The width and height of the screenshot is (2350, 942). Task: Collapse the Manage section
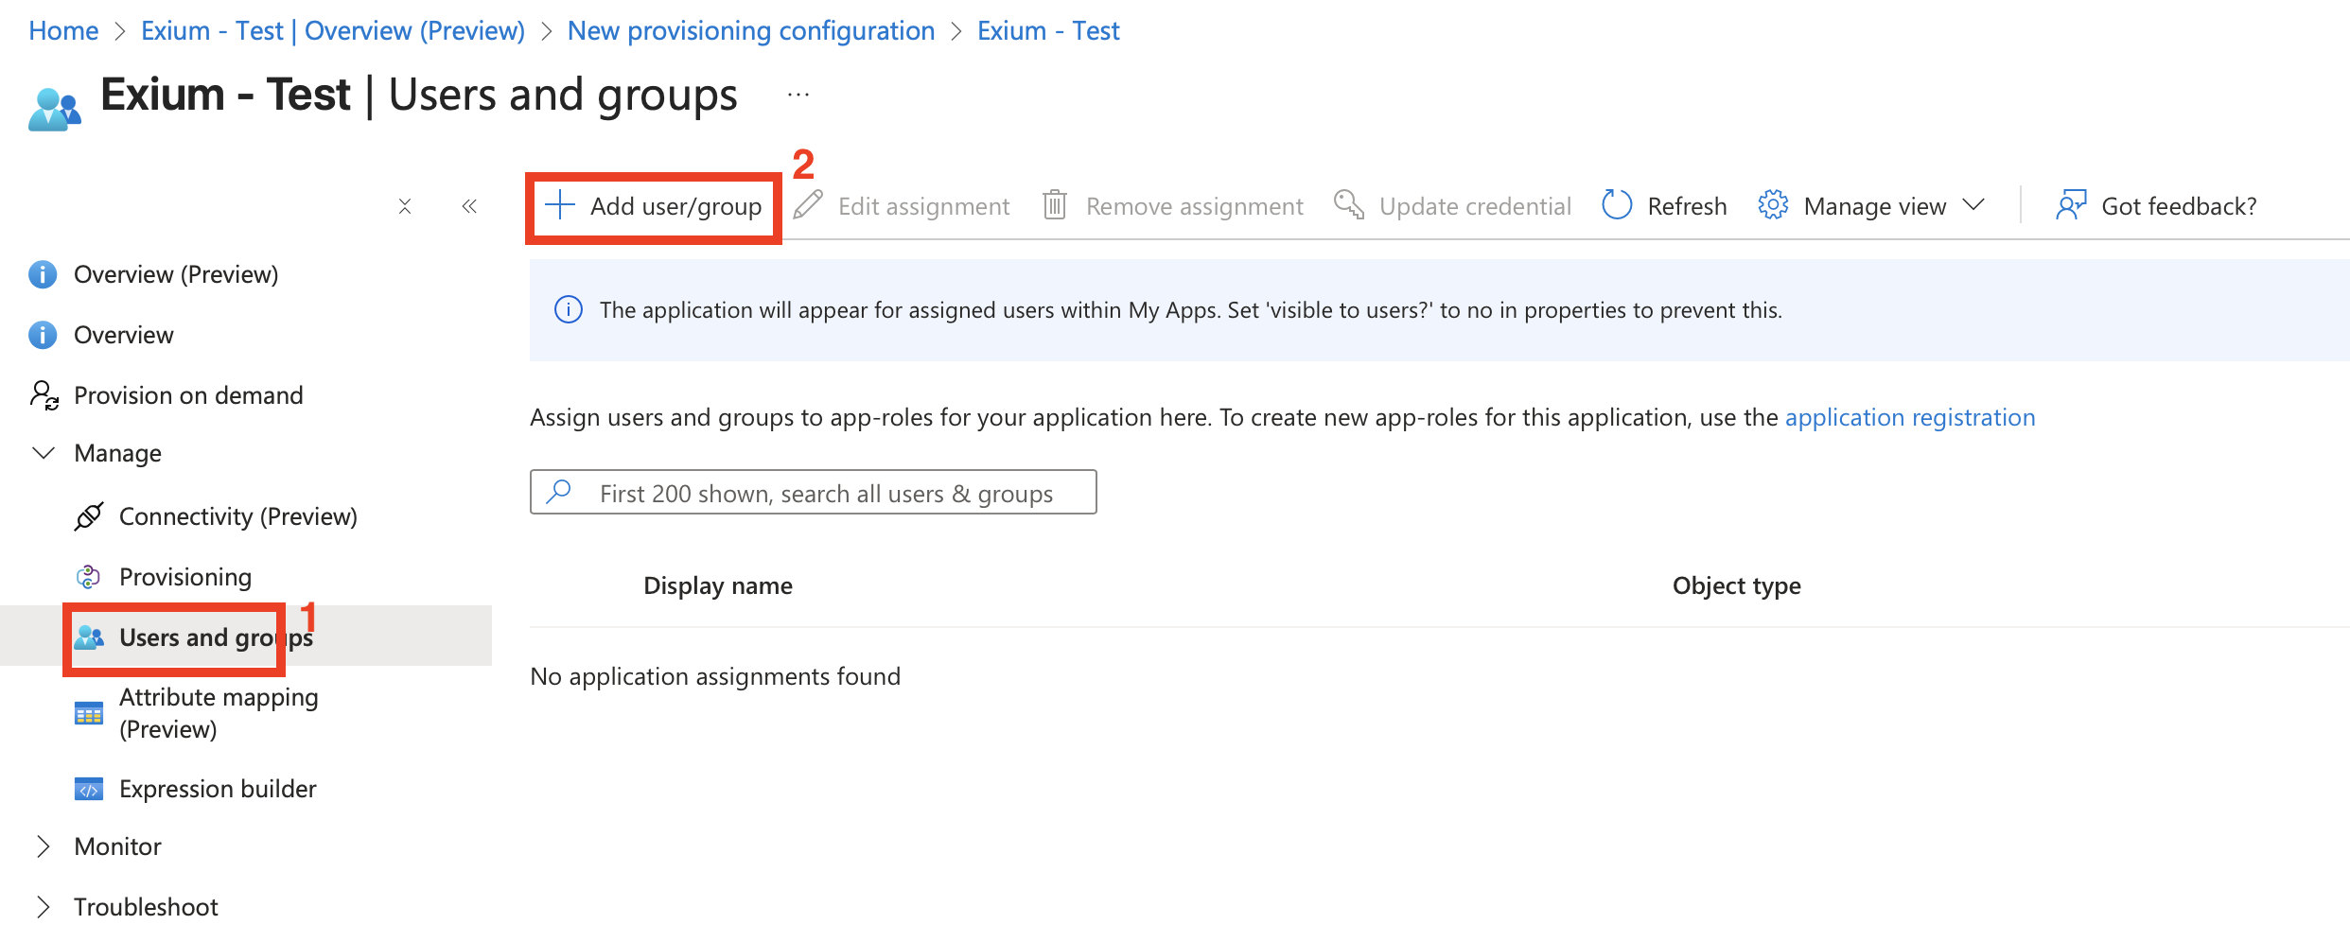[44, 453]
